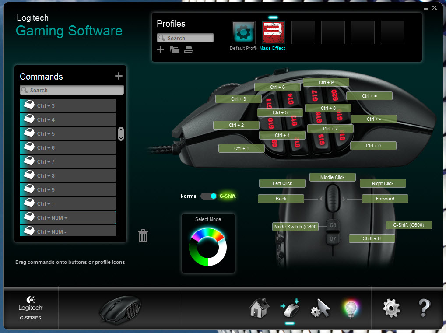446x333 pixels.
Task: Select the first empty profile slot
Action: (303, 32)
